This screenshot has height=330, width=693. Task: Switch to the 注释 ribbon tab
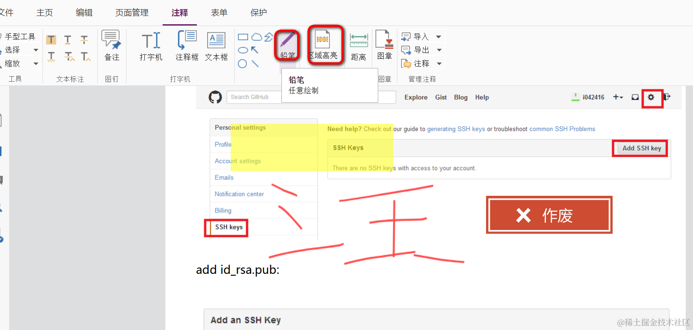[x=180, y=13]
